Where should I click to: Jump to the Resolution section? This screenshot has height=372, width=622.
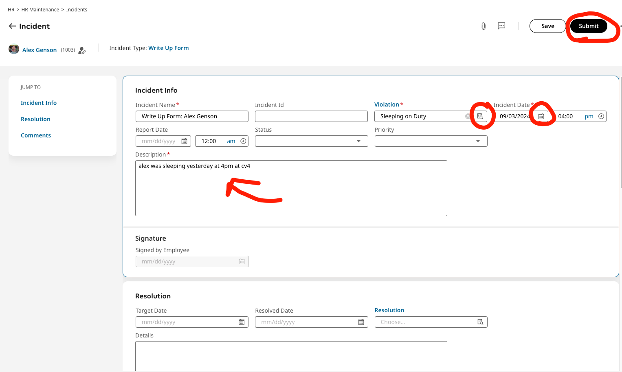(x=35, y=119)
